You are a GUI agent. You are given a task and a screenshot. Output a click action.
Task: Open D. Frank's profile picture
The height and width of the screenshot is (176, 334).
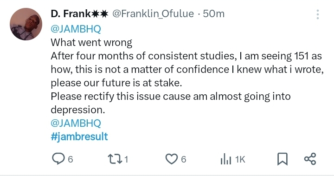coord(26,24)
